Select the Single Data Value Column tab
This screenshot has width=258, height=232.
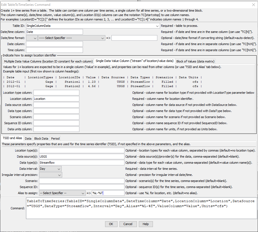(134, 61)
